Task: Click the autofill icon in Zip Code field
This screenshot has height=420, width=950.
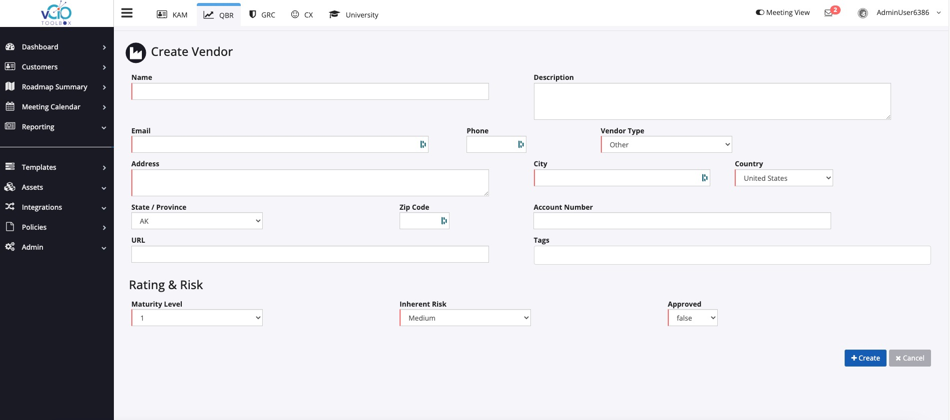Action: 444,221
